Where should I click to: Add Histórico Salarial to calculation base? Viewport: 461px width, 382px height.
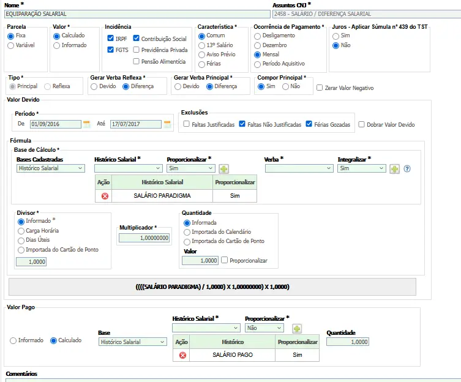pos(224,168)
